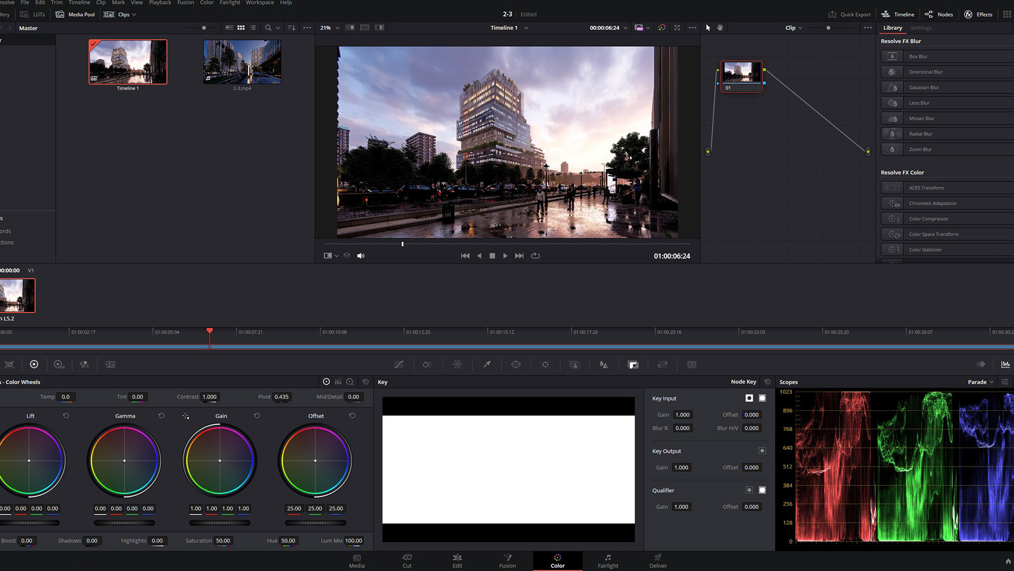Viewport: 1014px width, 571px height.
Task: Mute the viewer audio
Action: [x=361, y=256]
